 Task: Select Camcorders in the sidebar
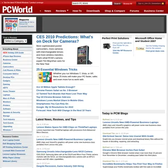point(8,67)
